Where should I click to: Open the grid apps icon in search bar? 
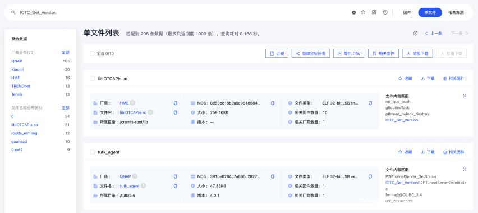374,12
